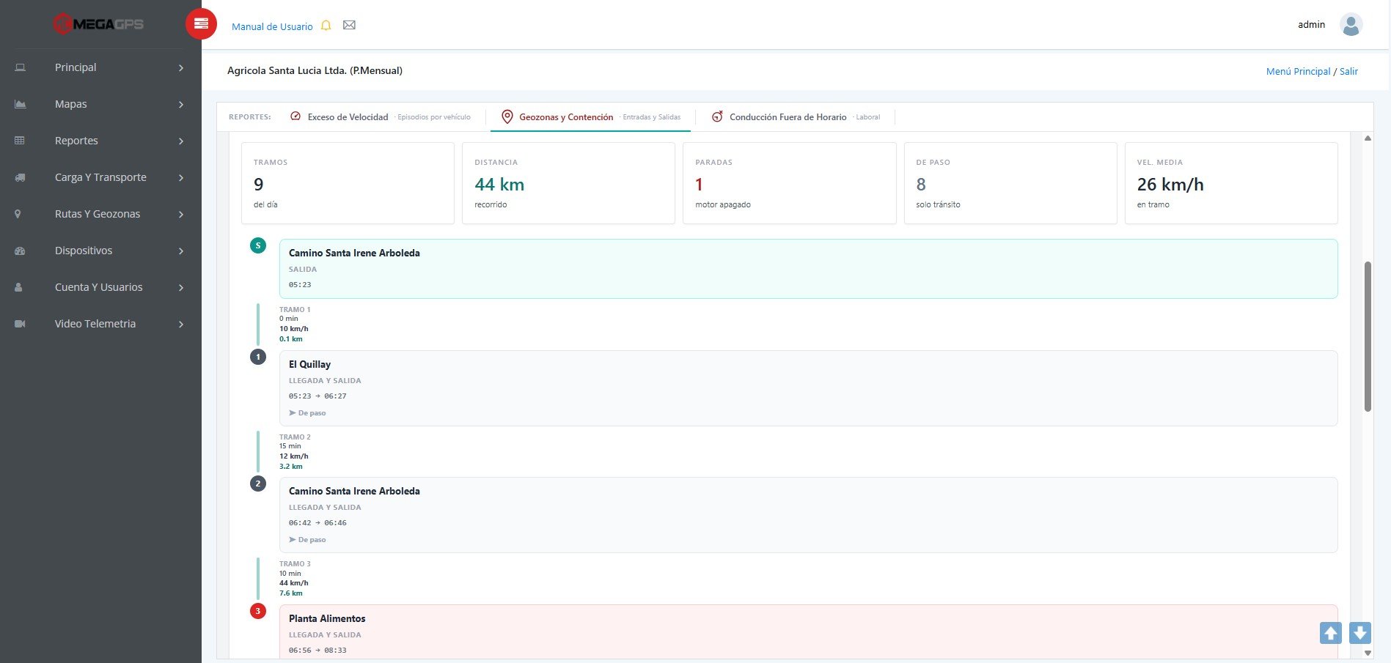
Task: Click the De Paso 8 summary card
Action: pyautogui.click(x=1010, y=183)
